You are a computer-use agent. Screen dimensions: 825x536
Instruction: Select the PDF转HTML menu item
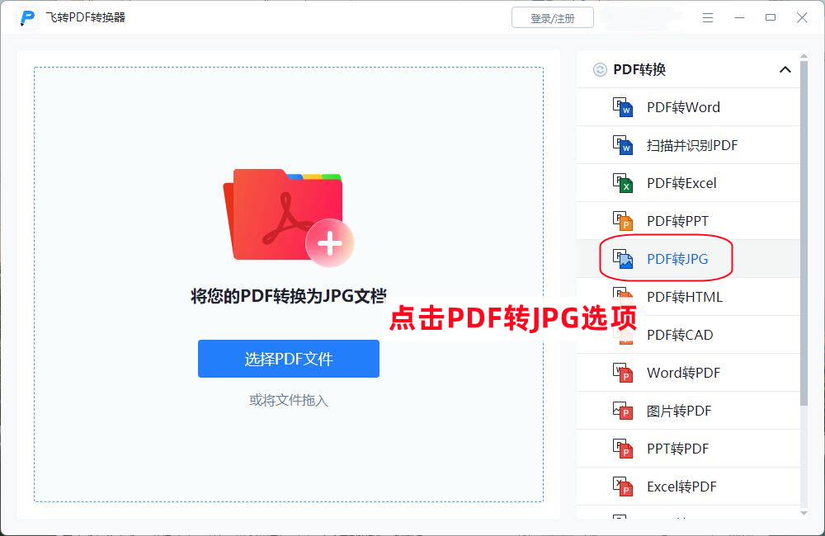pyautogui.click(x=688, y=297)
